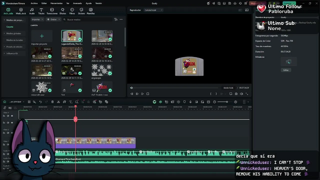Open the Stickers tab
This screenshot has width=320, height=180.
coord(81,11)
